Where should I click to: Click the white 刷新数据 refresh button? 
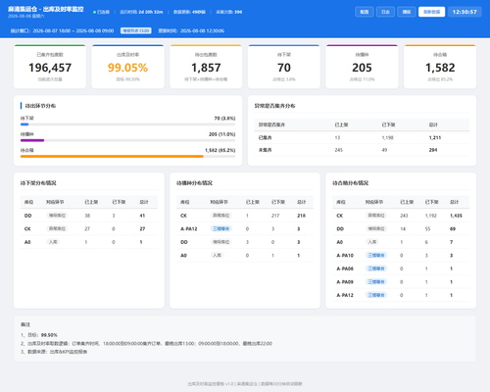coord(431,12)
